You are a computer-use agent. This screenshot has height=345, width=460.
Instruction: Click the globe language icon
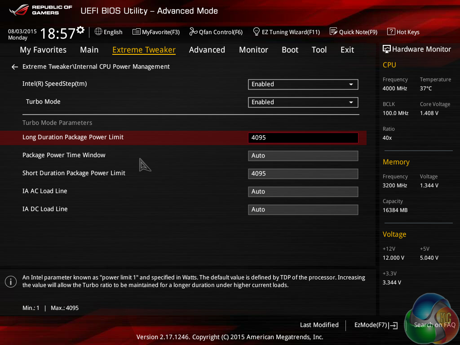[x=98, y=31]
